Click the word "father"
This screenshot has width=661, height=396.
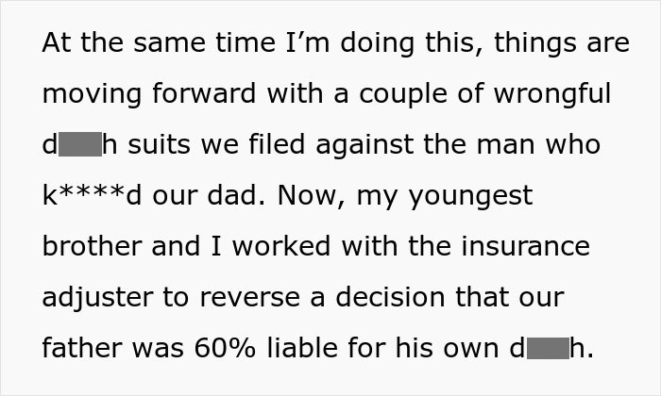pyautogui.click(x=79, y=348)
